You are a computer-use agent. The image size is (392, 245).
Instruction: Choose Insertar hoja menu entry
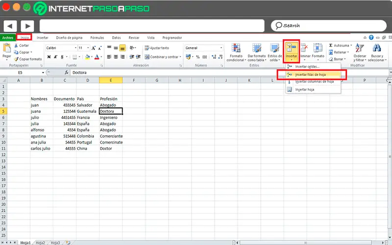(x=313, y=90)
